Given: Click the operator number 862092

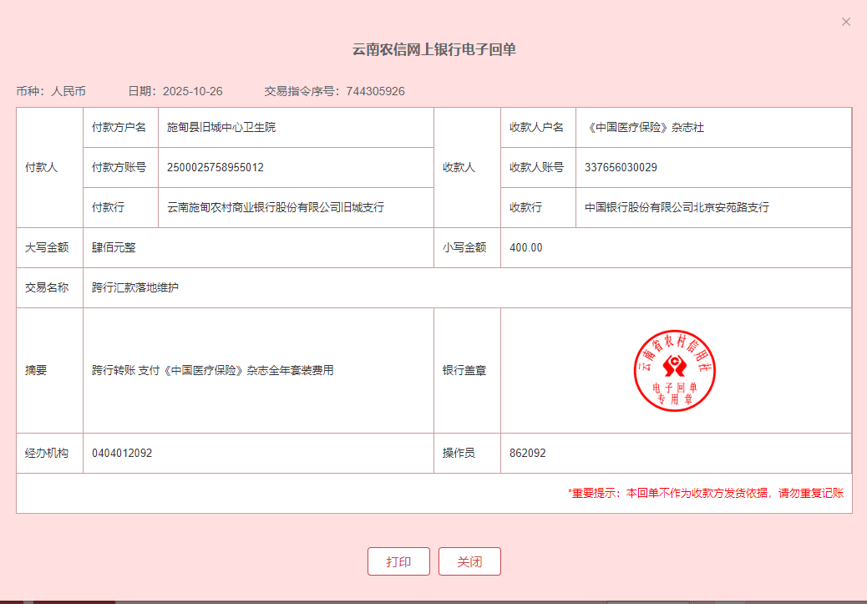Looking at the screenshot, I should tap(527, 453).
